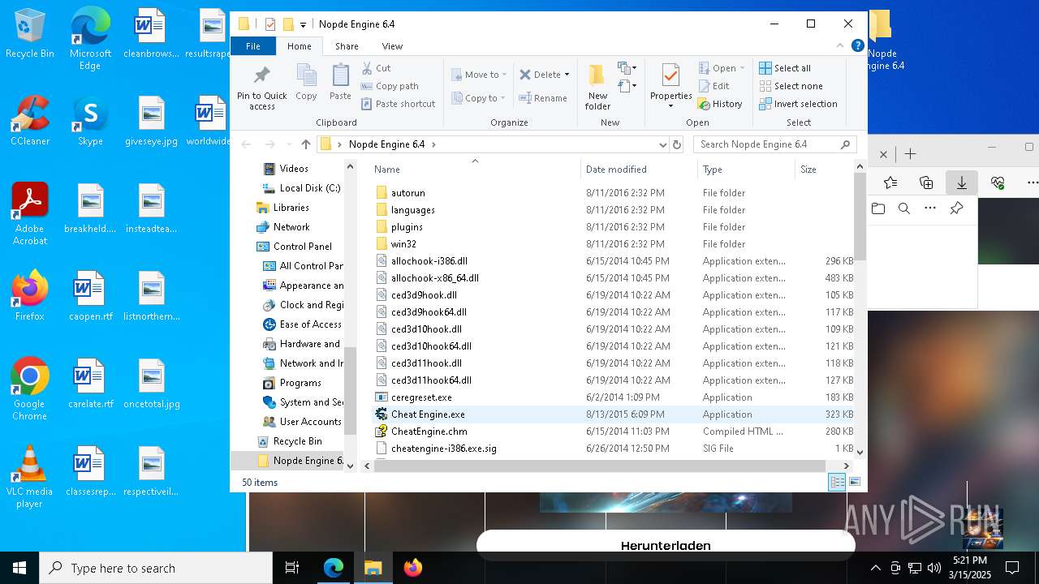
Task: Switch to large icons view layout
Action: pyautogui.click(x=854, y=483)
